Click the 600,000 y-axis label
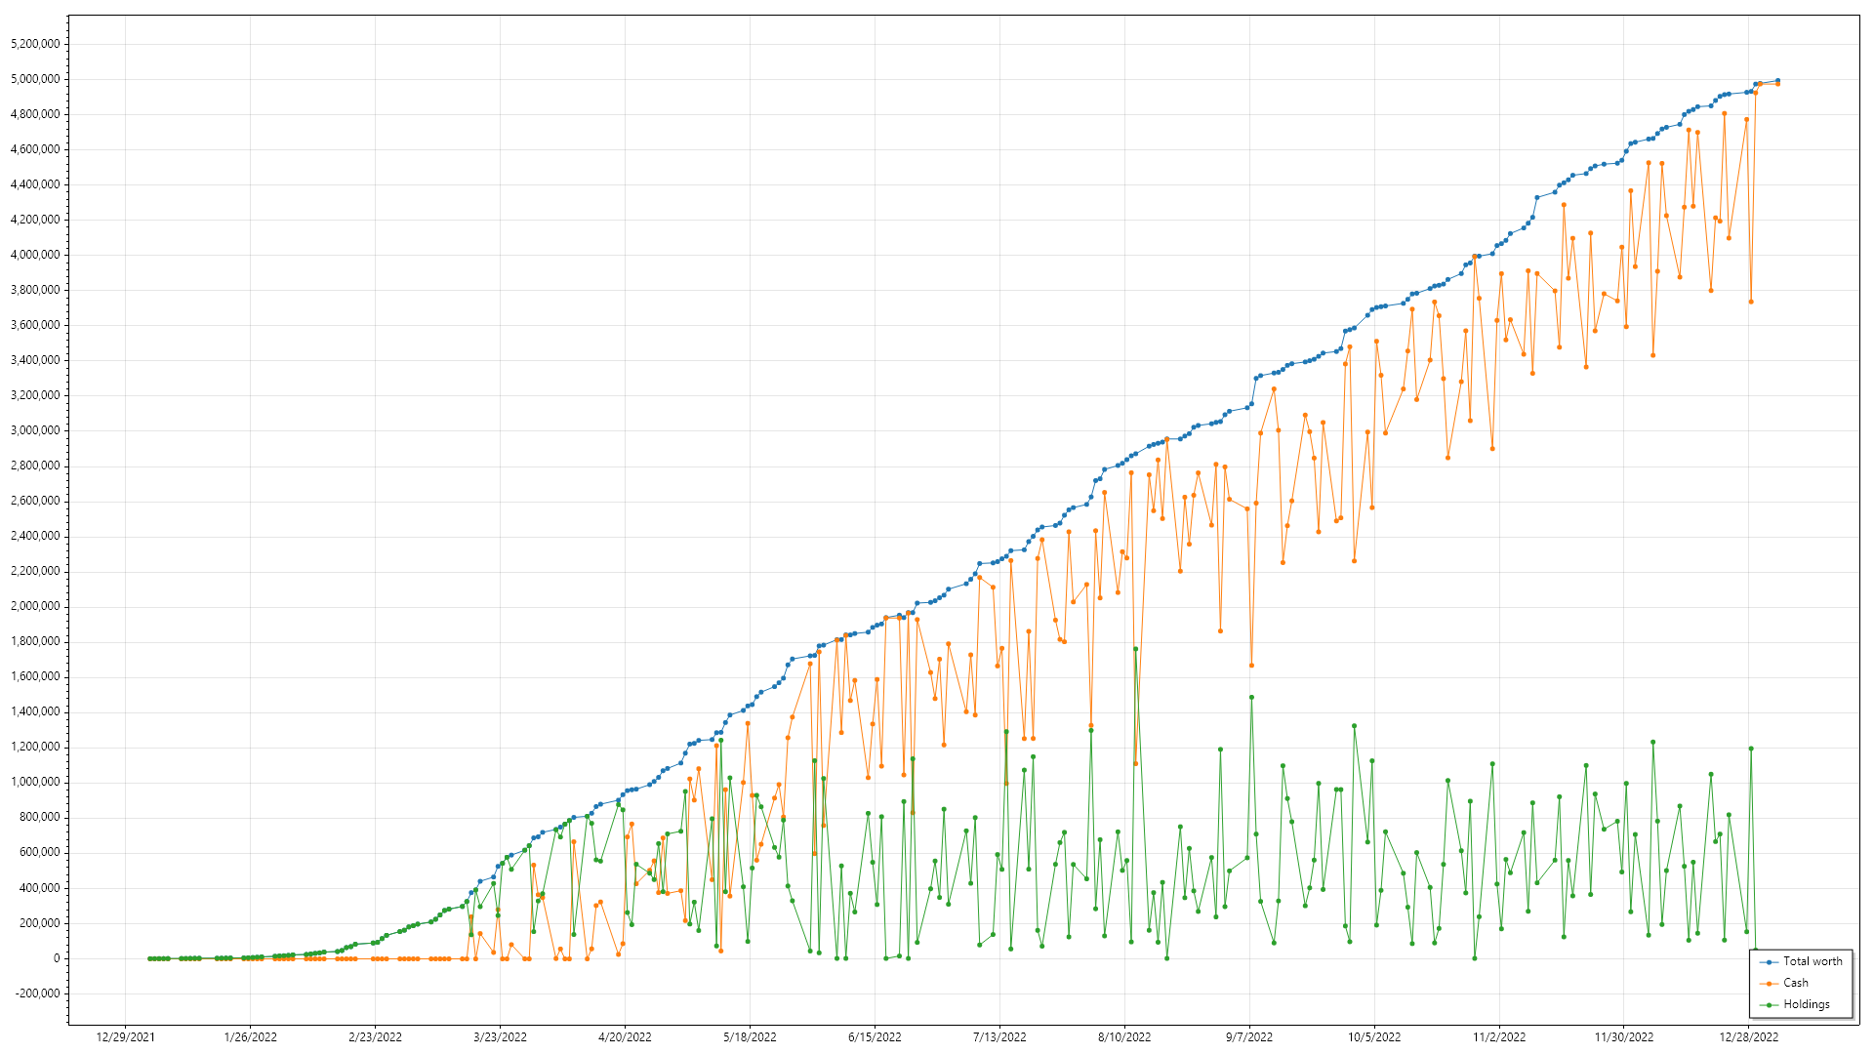Image resolution: width=1874 pixels, height=1054 pixels. coord(40,852)
